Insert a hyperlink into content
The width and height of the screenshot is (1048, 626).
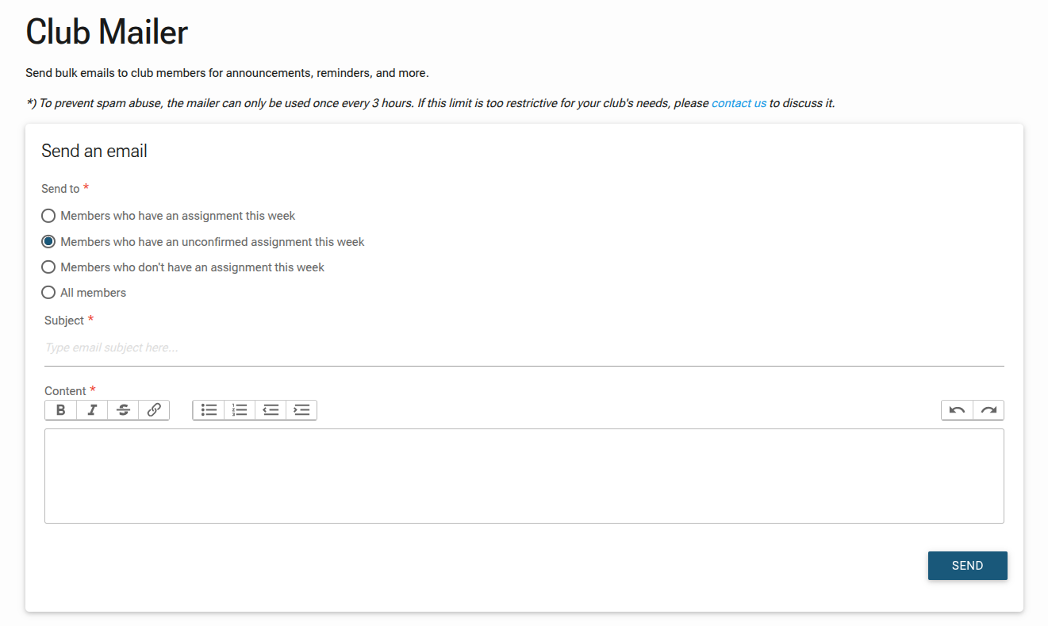pyautogui.click(x=154, y=410)
